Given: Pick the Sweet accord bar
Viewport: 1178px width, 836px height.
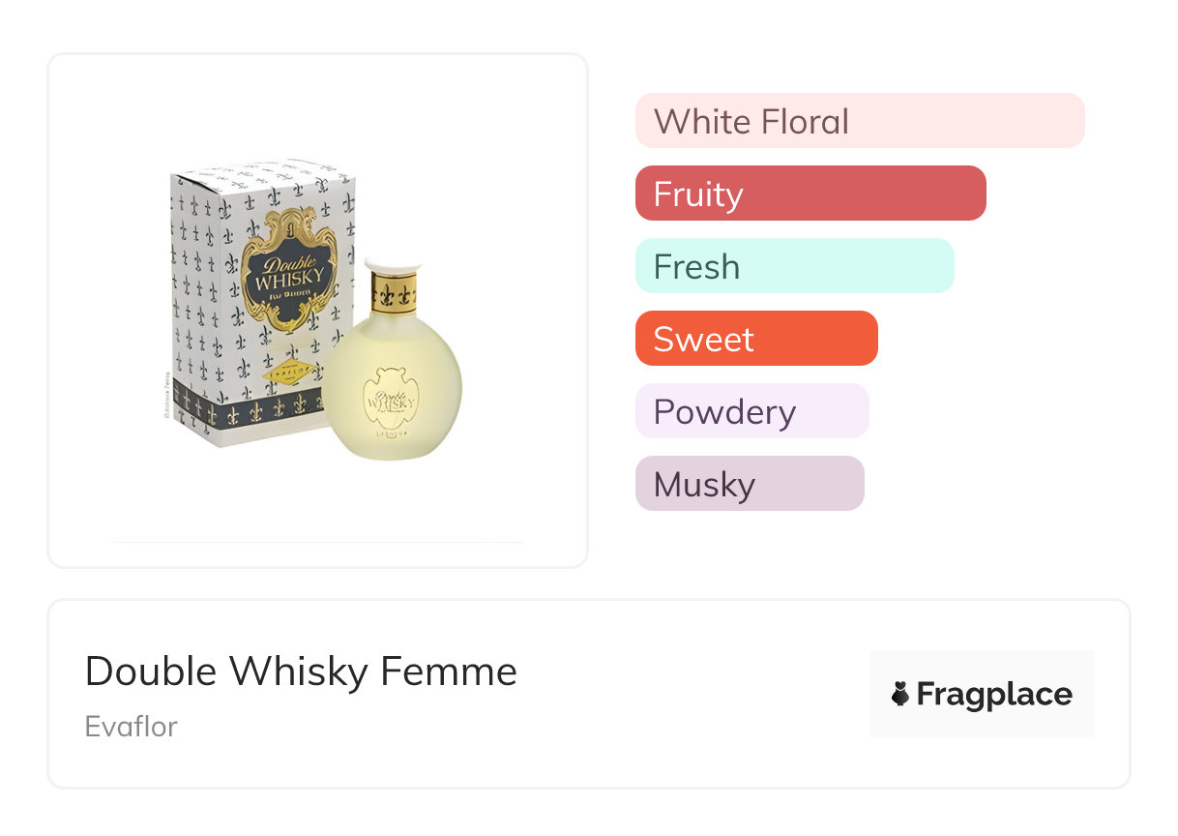Looking at the screenshot, I should 755,339.
